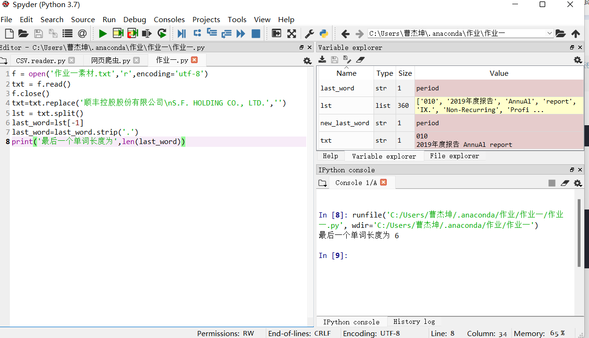Click the IPython console vertical scrollbar
The height and width of the screenshot is (338, 589).
pos(580,233)
